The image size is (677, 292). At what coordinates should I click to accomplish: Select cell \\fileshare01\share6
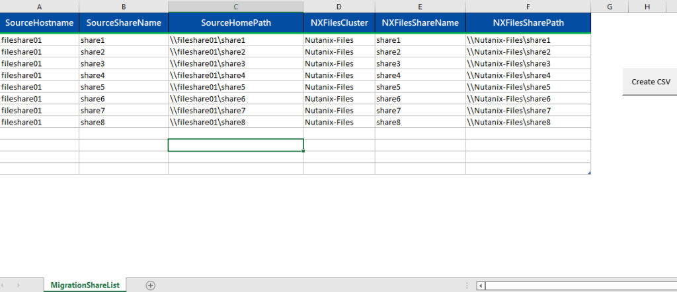[x=236, y=98]
